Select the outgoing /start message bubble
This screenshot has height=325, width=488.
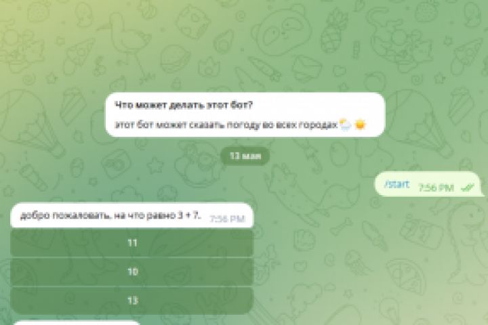(429, 184)
